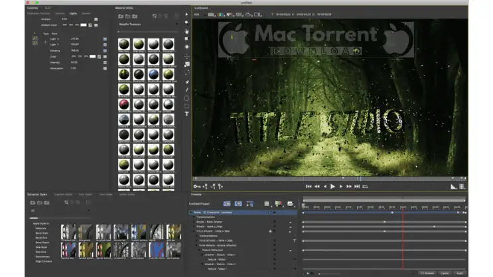
Task: Select the blue Brushed Blue material thumbnail
Action: tap(153, 74)
